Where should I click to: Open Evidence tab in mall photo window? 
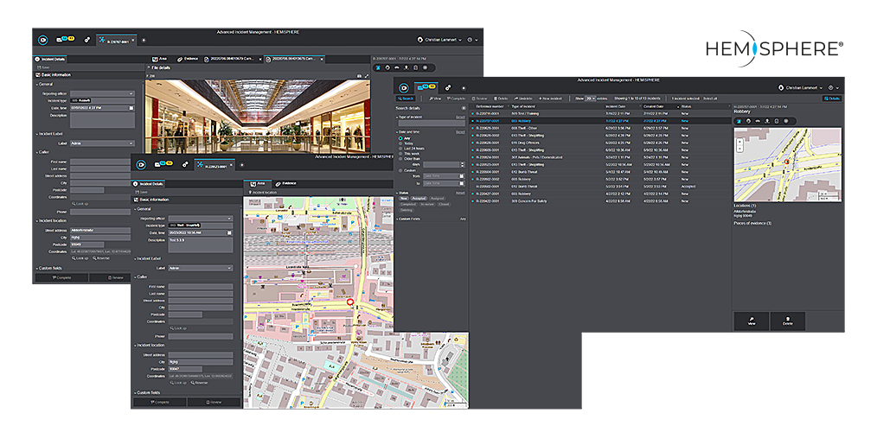click(187, 59)
